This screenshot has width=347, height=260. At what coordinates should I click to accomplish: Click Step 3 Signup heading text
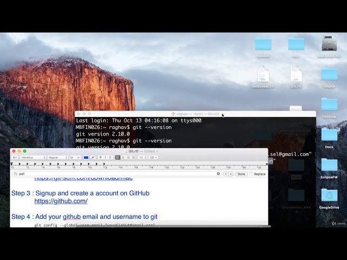tap(80, 193)
